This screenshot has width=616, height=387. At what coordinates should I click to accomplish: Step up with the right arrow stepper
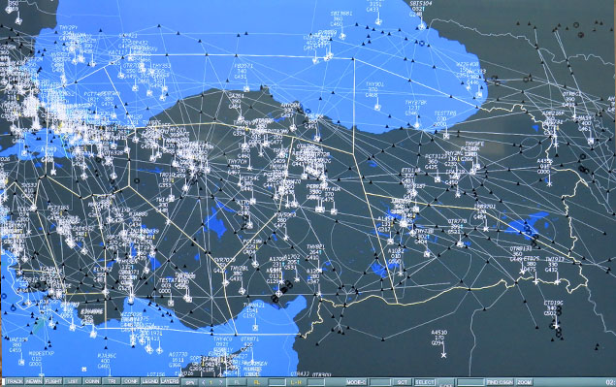tap(221, 382)
